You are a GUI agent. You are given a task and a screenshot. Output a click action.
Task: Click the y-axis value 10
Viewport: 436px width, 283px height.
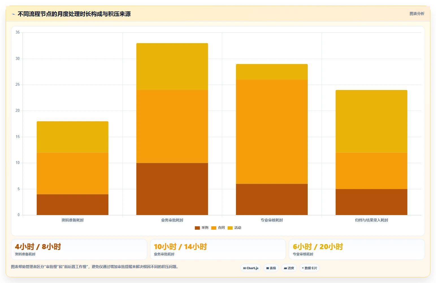point(18,163)
